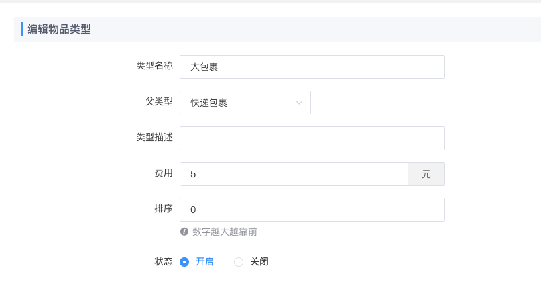Click the 排序 input showing 0
541x303 pixels.
click(x=312, y=210)
